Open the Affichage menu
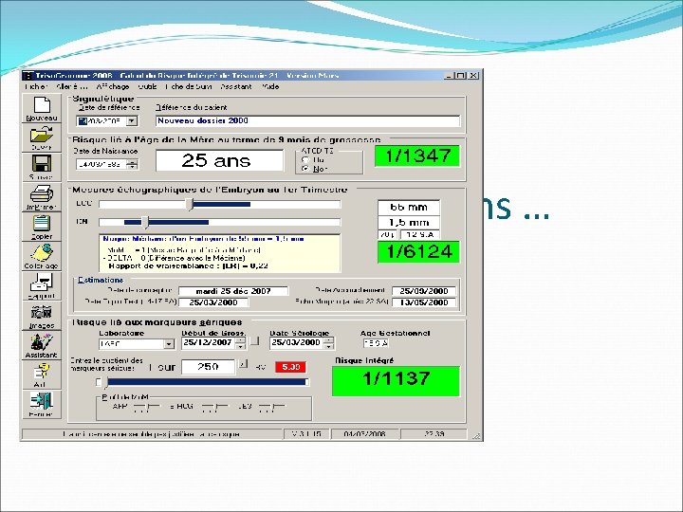This screenshot has width=683, height=512. [x=113, y=86]
